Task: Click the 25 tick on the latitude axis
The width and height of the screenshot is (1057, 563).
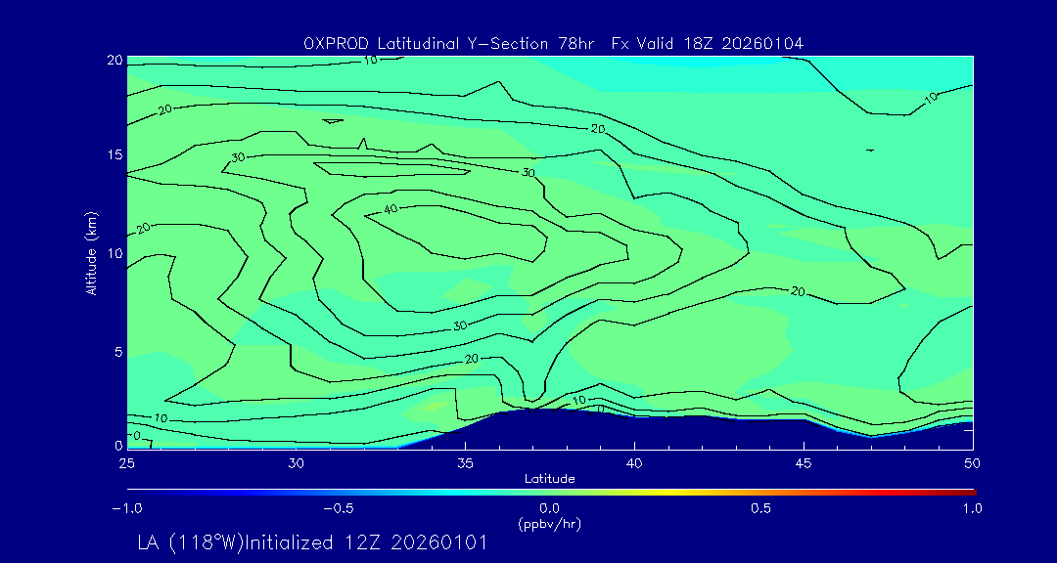Action: coord(127,461)
